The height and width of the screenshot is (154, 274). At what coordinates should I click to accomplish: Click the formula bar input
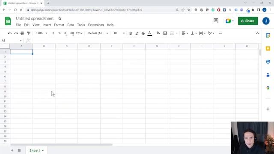tap(145, 41)
